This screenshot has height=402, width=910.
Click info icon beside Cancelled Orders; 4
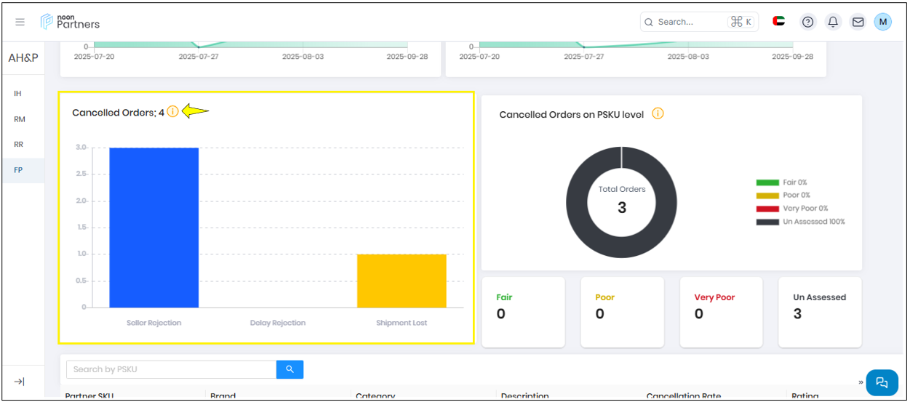[x=172, y=112]
